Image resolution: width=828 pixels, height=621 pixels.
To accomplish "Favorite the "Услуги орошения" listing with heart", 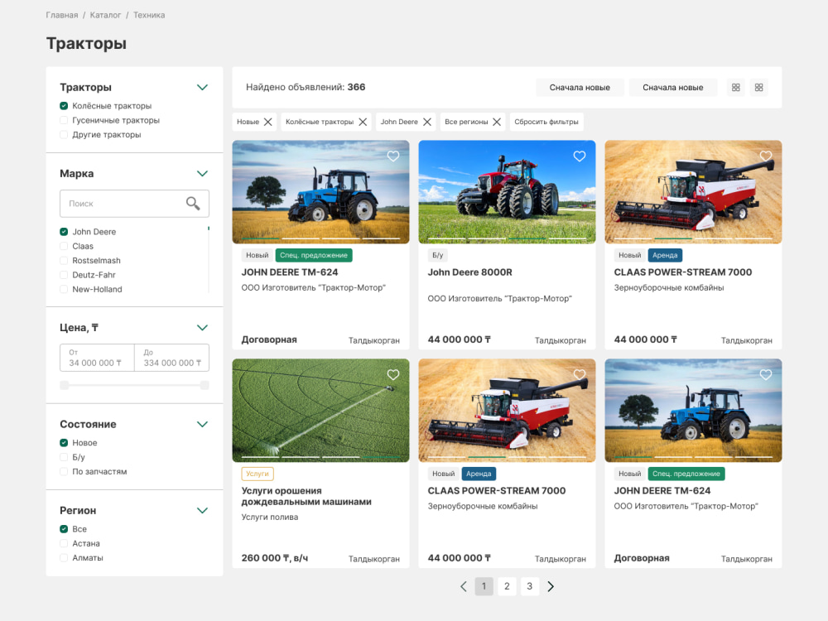I will point(392,375).
